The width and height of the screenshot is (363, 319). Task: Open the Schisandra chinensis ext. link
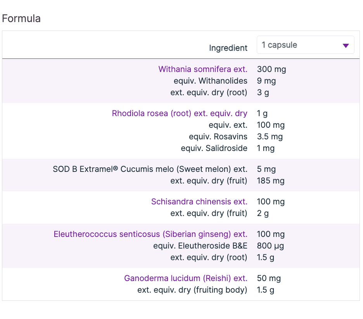199,202
